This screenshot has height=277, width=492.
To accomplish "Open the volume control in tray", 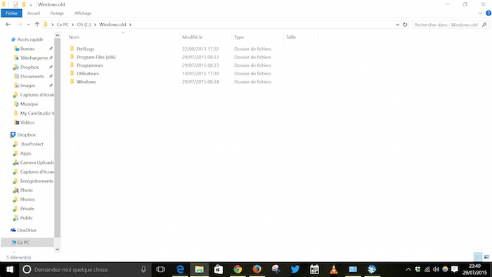I will (x=436, y=269).
